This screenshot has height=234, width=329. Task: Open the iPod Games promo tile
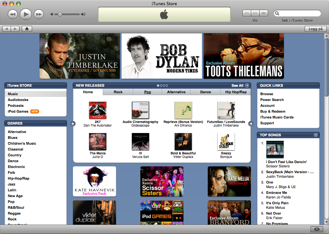point(162,212)
